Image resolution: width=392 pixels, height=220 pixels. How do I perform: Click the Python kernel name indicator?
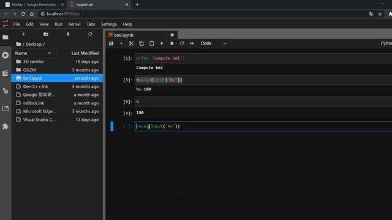[386, 43]
